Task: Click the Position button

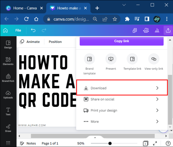Action: pyautogui.click(x=55, y=42)
